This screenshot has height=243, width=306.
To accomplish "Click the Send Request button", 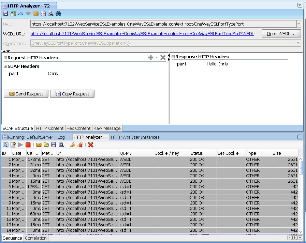I will (x=26, y=94).
